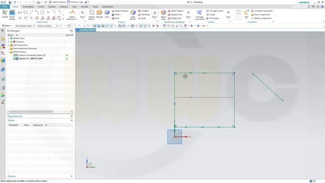325x183 pixels.
Task: Click the Pattern Feature button
Action: (x=120, y=11)
